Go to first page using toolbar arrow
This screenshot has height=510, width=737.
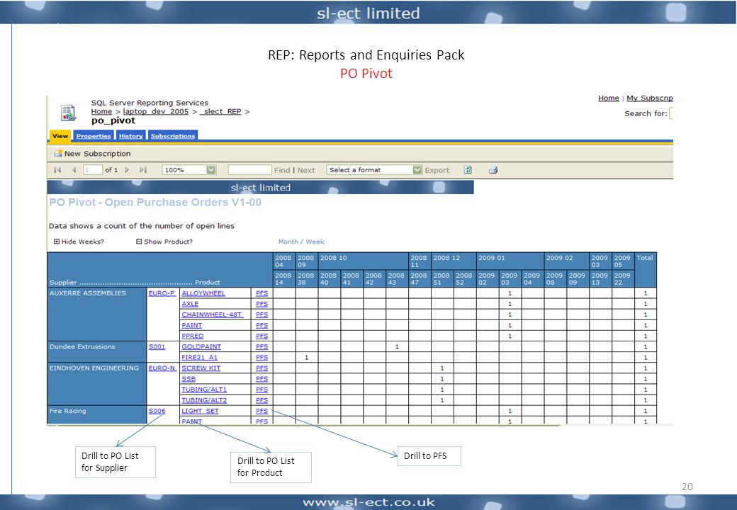[x=57, y=170]
